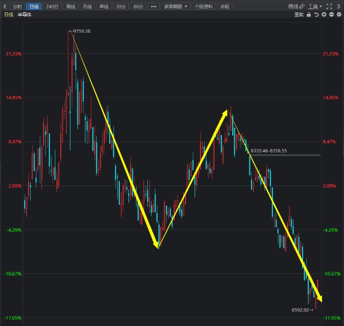Image resolution: width=344 pixels, height=326 pixels.
Task: Switch to 分时 intraday tab
Action: [x=17, y=6]
